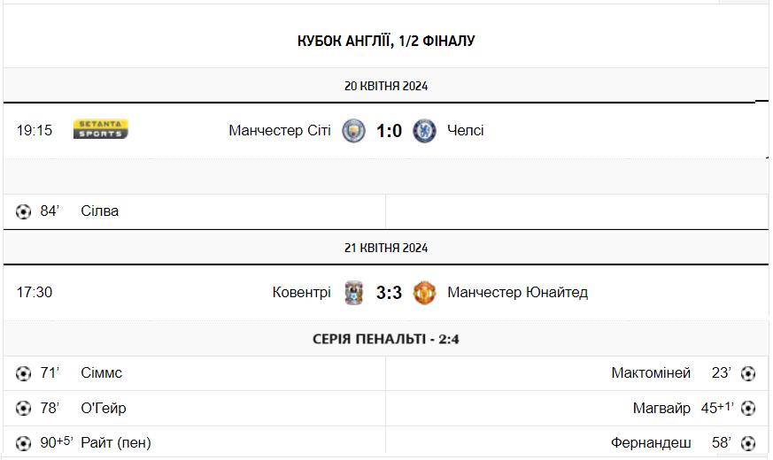
Task: Click goal ball icon next to Мактоміней 23'
Action: [x=748, y=373]
